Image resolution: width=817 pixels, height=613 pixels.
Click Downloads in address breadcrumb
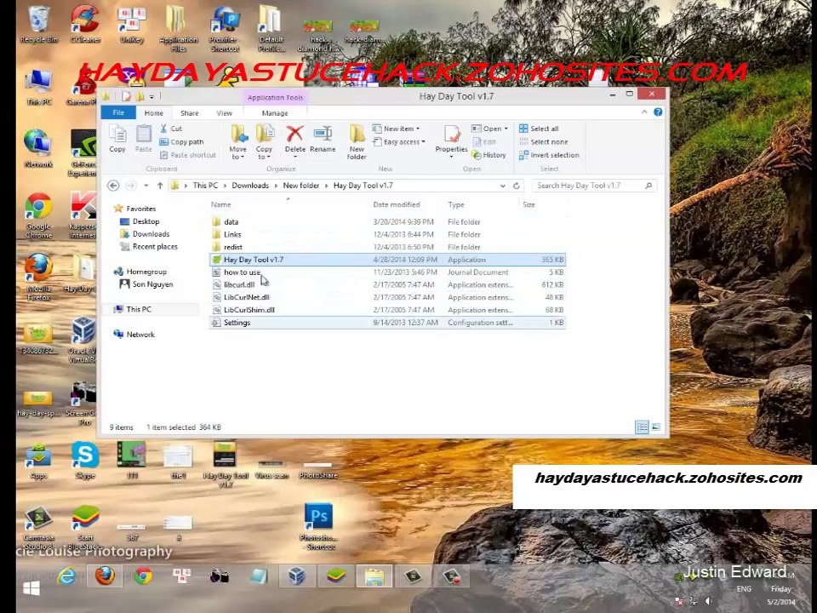250,186
